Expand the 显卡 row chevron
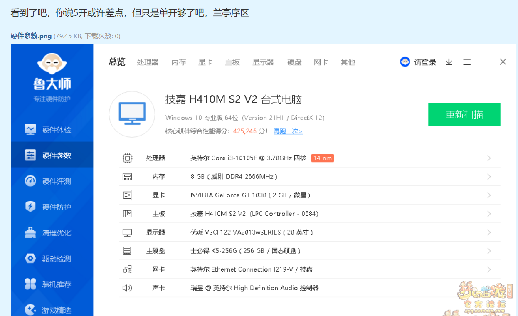This screenshot has height=316, width=518. (489, 195)
